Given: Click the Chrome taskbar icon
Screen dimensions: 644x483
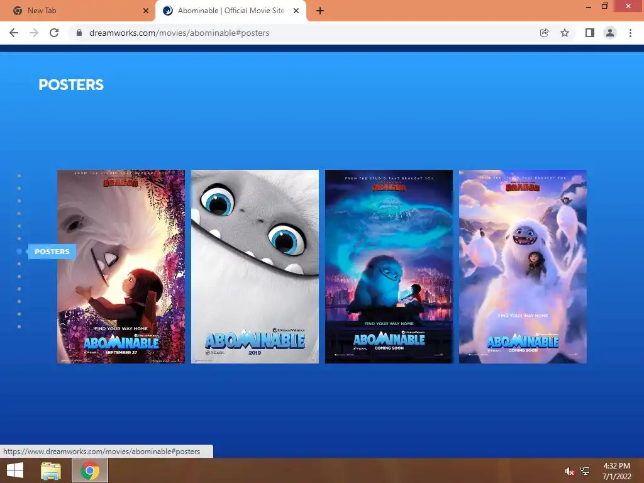Looking at the screenshot, I should click(90, 470).
